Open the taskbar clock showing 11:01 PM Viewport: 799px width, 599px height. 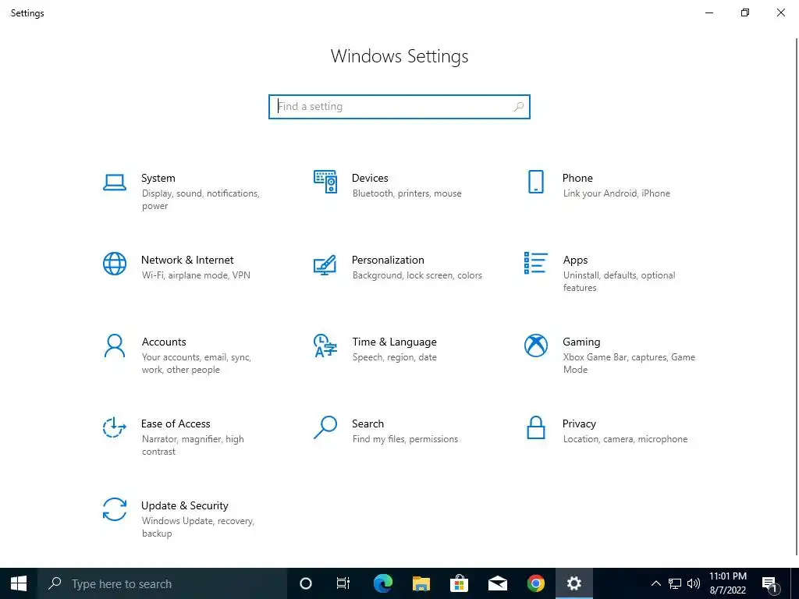[x=728, y=583]
